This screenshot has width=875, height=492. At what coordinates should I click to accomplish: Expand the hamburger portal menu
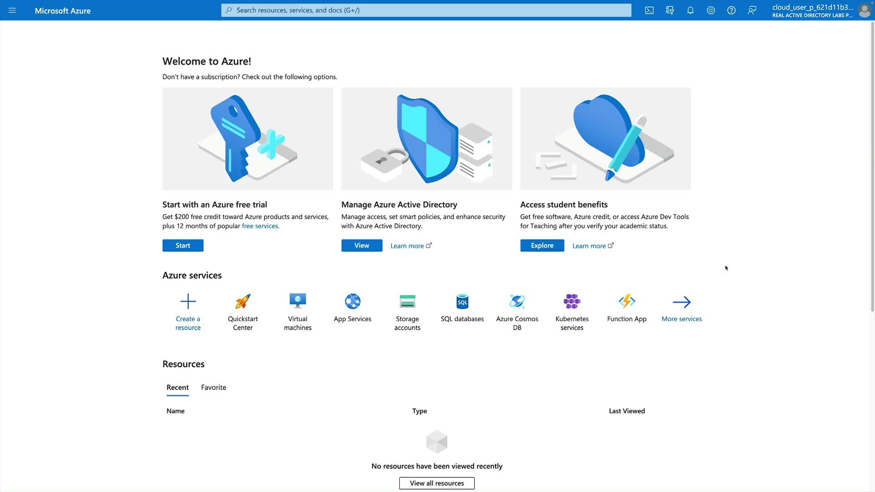(12, 10)
